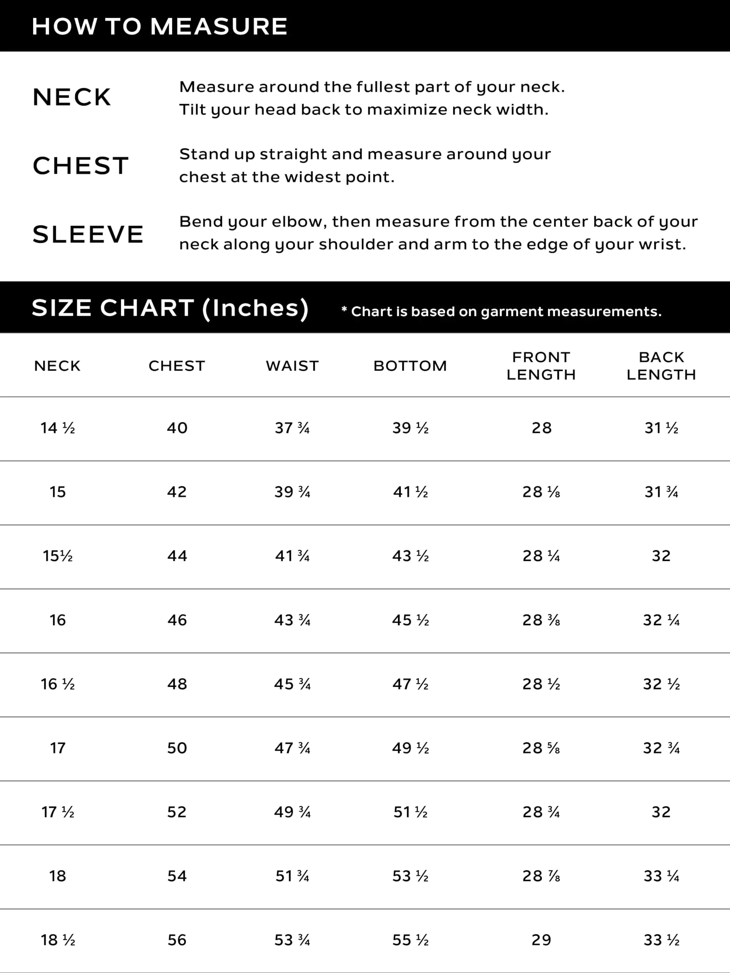Click neck size 14 ½ cell
Viewport: 730px width, 973px height.
(58, 428)
